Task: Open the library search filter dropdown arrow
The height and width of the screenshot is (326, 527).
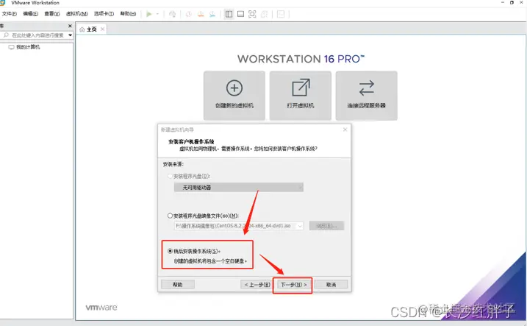Action: [x=71, y=35]
